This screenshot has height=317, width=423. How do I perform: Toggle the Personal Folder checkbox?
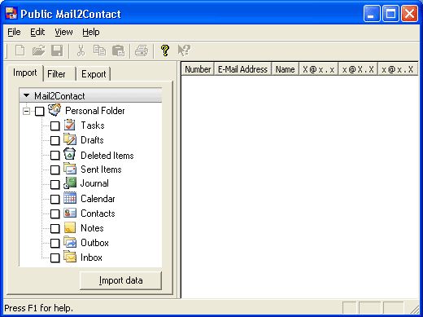pyautogui.click(x=40, y=111)
